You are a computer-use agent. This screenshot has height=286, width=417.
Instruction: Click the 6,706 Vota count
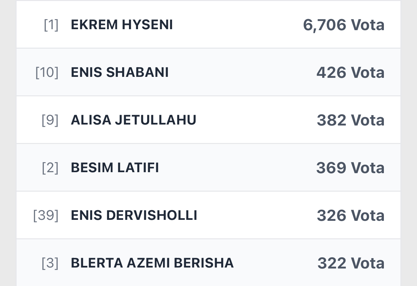(x=344, y=25)
